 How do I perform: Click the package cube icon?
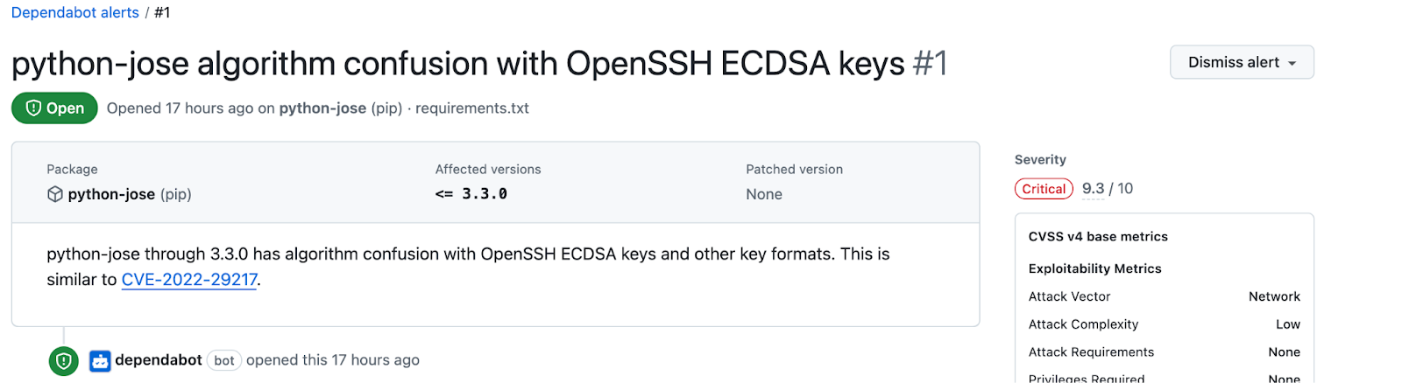click(55, 194)
